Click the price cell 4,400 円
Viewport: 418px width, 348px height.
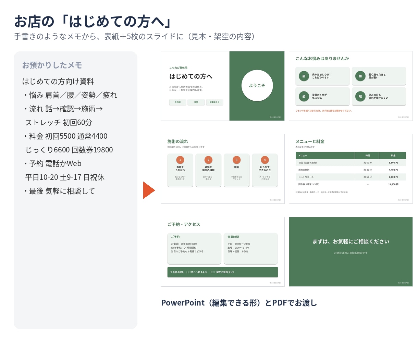[x=393, y=170]
